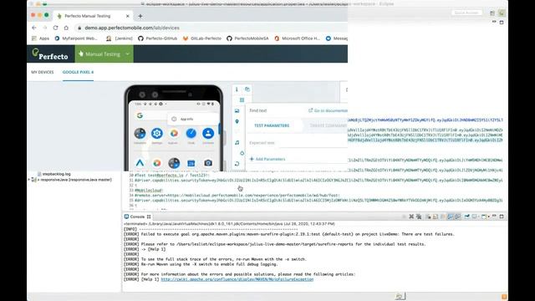This screenshot has width=535, height=301.
Task: Open the Open Console dropdown arrow
Action: (x=488, y=217)
